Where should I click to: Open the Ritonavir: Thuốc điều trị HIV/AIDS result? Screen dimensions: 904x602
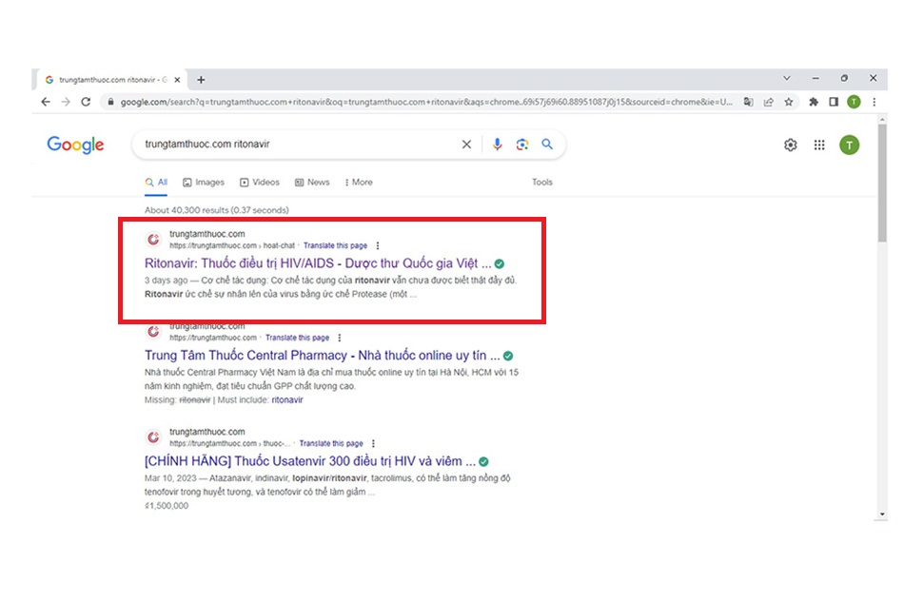318,263
